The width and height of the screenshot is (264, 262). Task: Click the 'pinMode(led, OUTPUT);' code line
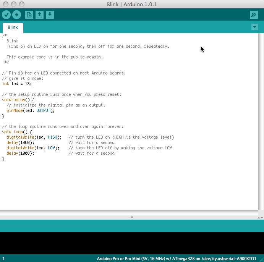click(x=31, y=110)
